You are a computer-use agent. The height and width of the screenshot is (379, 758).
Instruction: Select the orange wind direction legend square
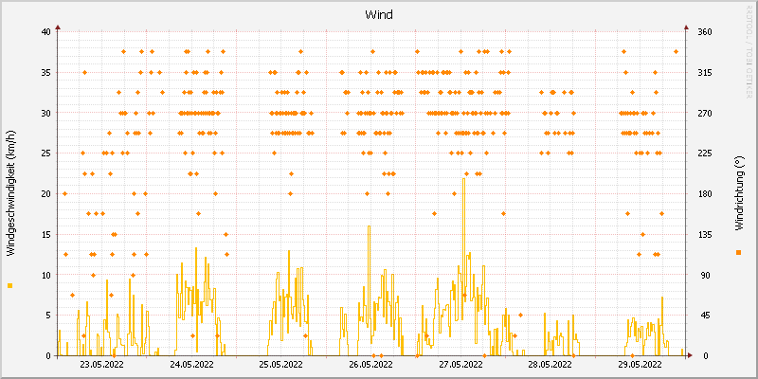click(738, 252)
